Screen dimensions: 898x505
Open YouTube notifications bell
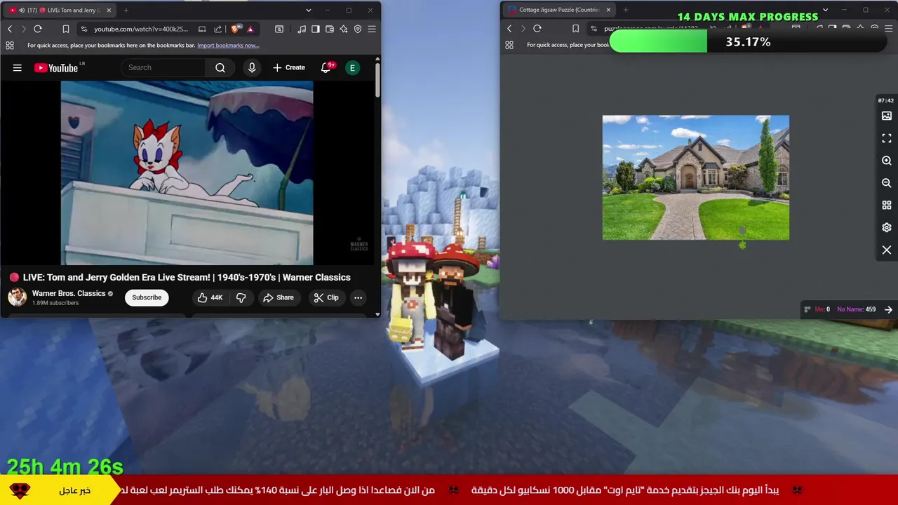tap(326, 67)
